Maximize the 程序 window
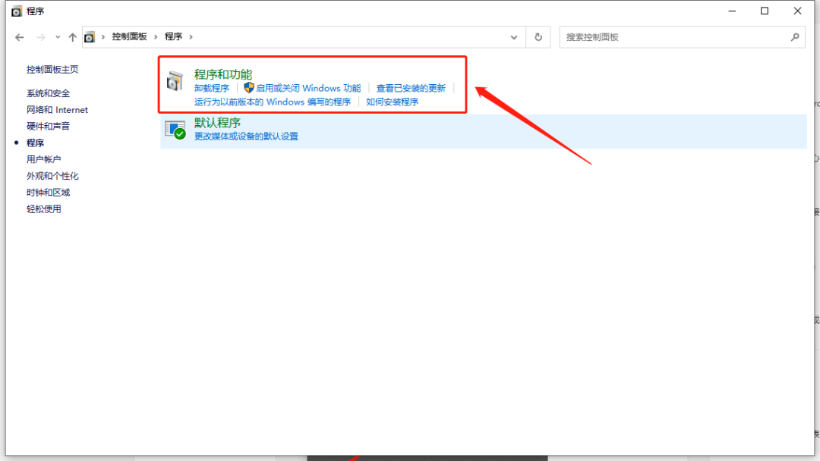The height and width of the screenshot is (461, 820). tap(765, 11)
